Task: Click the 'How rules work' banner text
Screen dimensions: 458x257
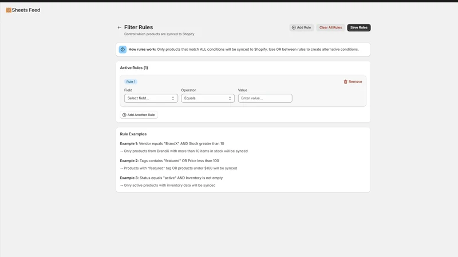Action: [x=243, y=50]
